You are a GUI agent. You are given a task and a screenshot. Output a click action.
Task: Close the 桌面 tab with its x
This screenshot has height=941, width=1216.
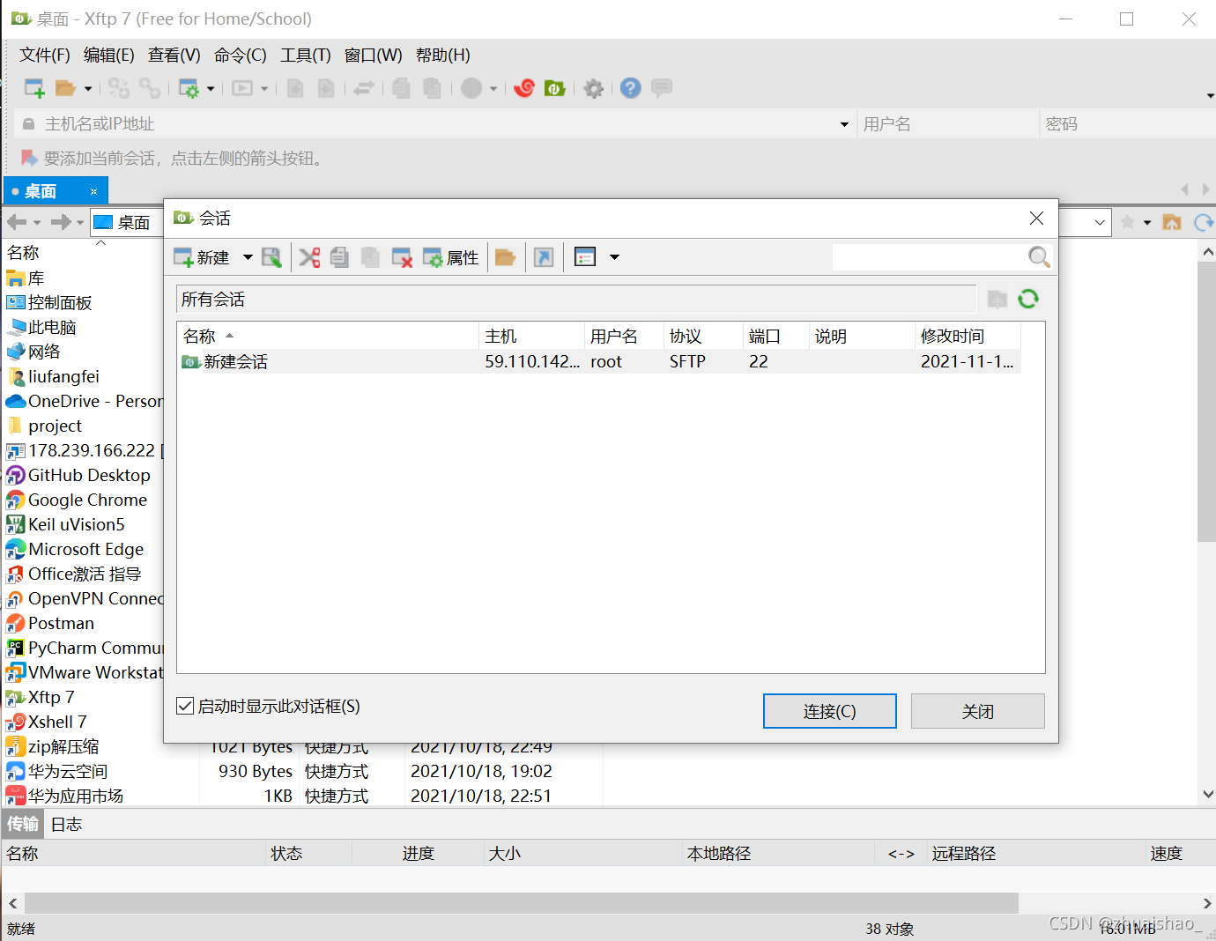94,191
